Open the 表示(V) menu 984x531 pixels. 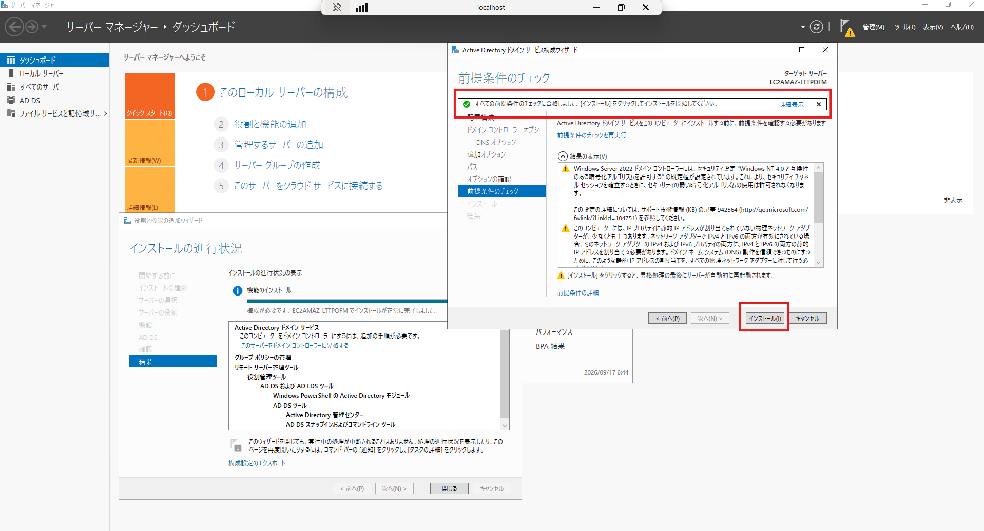933,27
